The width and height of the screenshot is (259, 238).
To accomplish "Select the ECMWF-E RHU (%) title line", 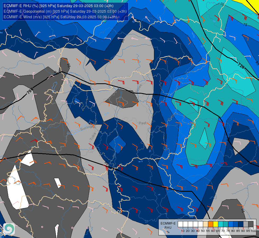I will tap(58, 6).
